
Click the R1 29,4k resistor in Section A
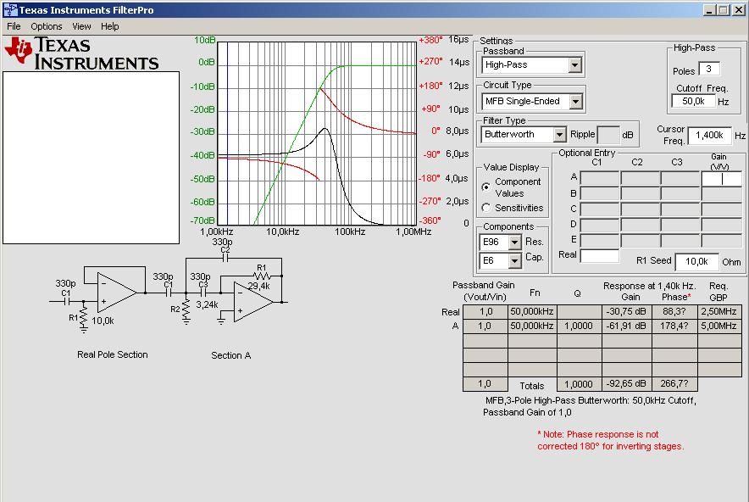261,276
